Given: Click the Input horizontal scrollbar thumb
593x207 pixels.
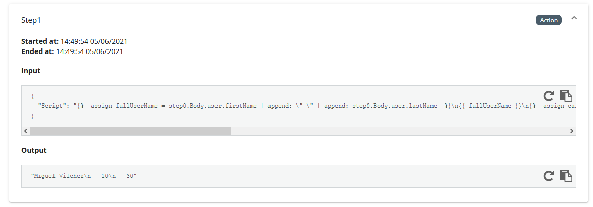Looking at the screenshot, I should click(x=131, y=131).
